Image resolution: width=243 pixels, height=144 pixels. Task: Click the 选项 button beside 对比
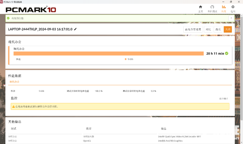pyautogui.click(x=218, y=29)
